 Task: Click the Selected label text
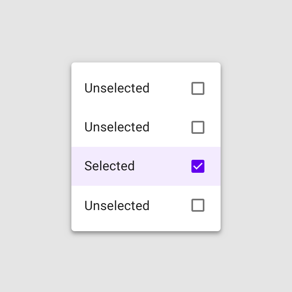(109, 166)
